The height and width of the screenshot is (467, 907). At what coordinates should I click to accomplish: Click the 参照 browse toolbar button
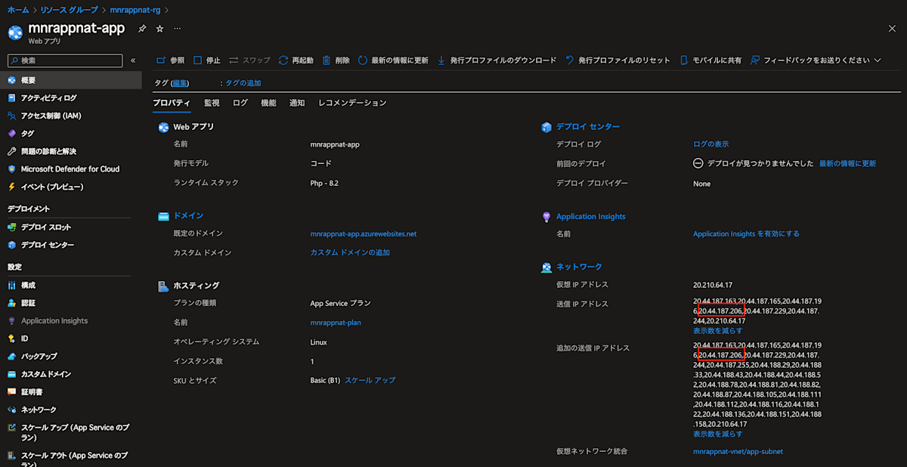pos(170,60)
